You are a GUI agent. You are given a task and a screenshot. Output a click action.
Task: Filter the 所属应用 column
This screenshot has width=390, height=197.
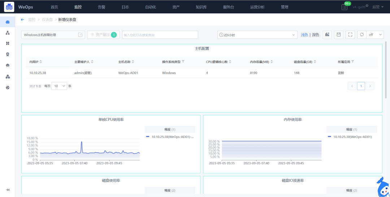[x=353, y=61]
